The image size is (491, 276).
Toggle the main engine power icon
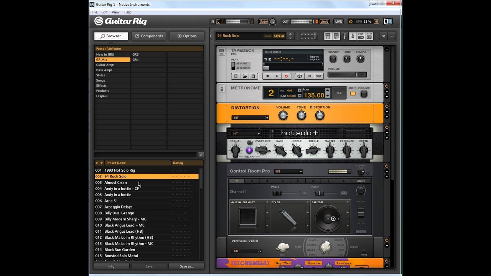351,21
